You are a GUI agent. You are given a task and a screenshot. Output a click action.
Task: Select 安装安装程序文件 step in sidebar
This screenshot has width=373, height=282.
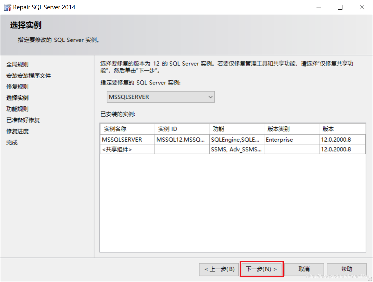pyautogui.click(x=29, y=76)
